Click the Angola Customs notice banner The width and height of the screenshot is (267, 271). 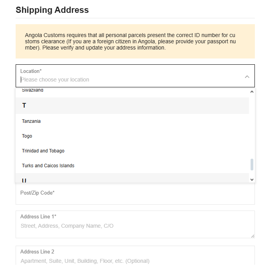pos(135,41)
